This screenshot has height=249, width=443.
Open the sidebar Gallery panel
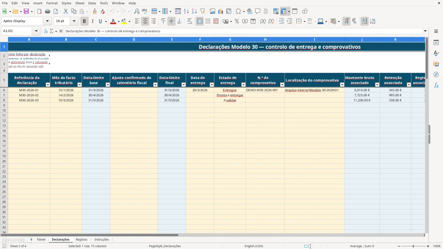click(x=436, y=64)
